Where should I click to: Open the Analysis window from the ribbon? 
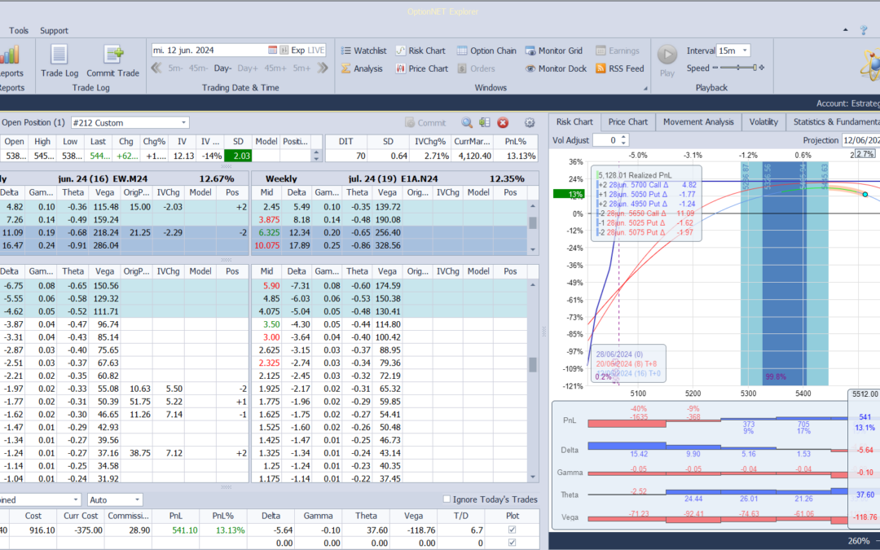(x=362, y=68)
